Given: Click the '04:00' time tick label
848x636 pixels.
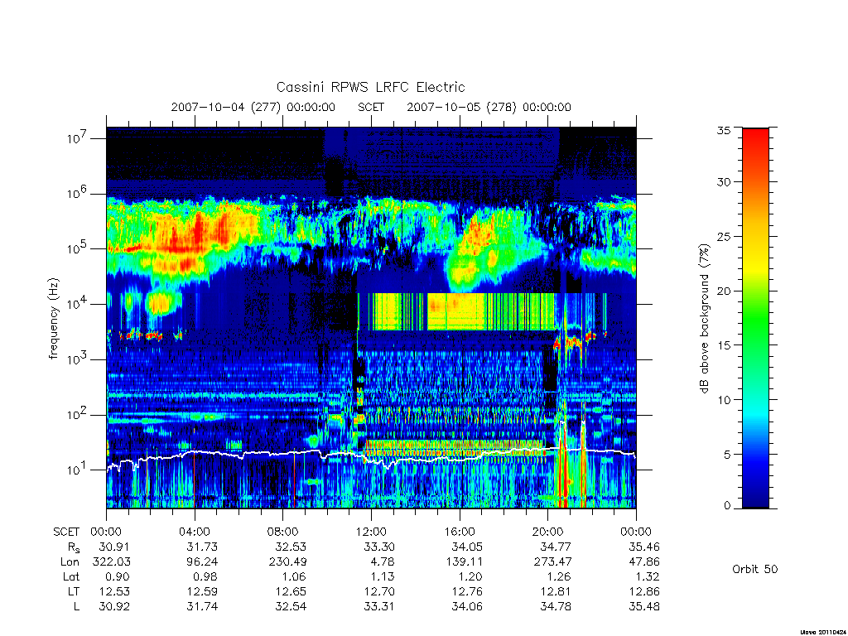Looking at the screenshot, I should click(x=195, y=532).
